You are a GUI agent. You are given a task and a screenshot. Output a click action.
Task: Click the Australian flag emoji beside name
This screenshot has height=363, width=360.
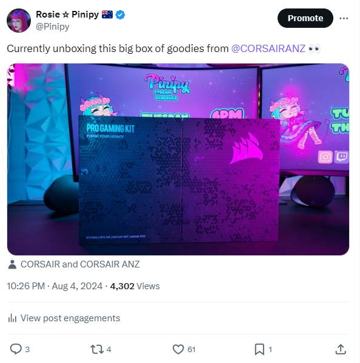pos(107,15)
